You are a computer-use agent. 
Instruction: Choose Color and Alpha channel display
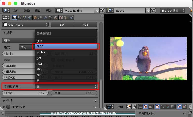coord(180,107)
